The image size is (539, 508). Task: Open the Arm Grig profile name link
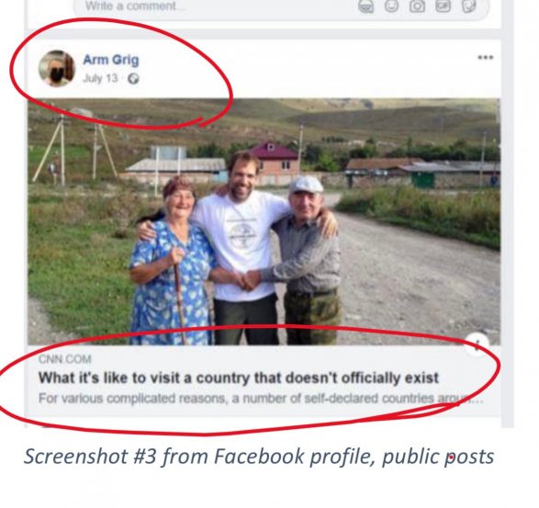click(x=111, y=60)
